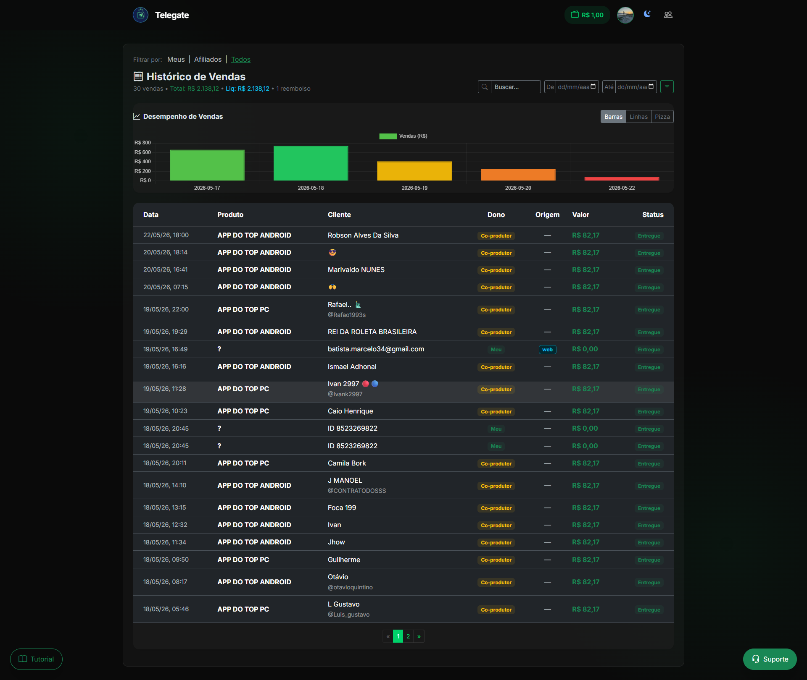Click batista.marcelo34@gmail.com client
The height and width of the screenshot is (680, 807).
pyautogui.click(x=375, y=349)
